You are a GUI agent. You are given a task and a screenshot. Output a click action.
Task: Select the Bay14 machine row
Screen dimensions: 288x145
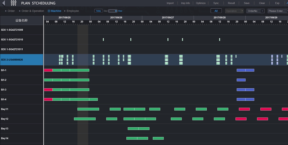click(x=22, y=139)
